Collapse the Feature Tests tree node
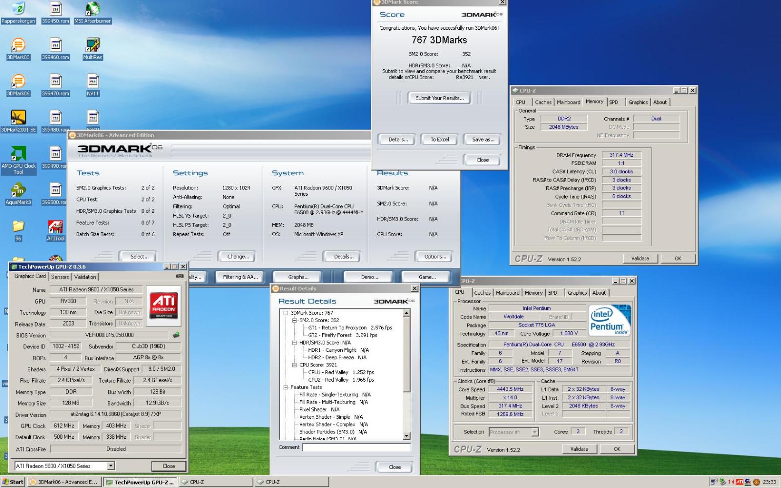781x488 pixels. (286, 387)
